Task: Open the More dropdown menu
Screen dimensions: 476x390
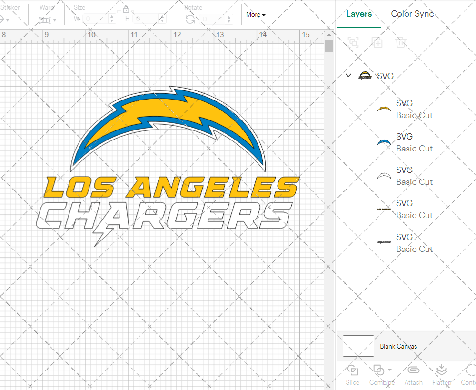Action: [x=256, y=15]
